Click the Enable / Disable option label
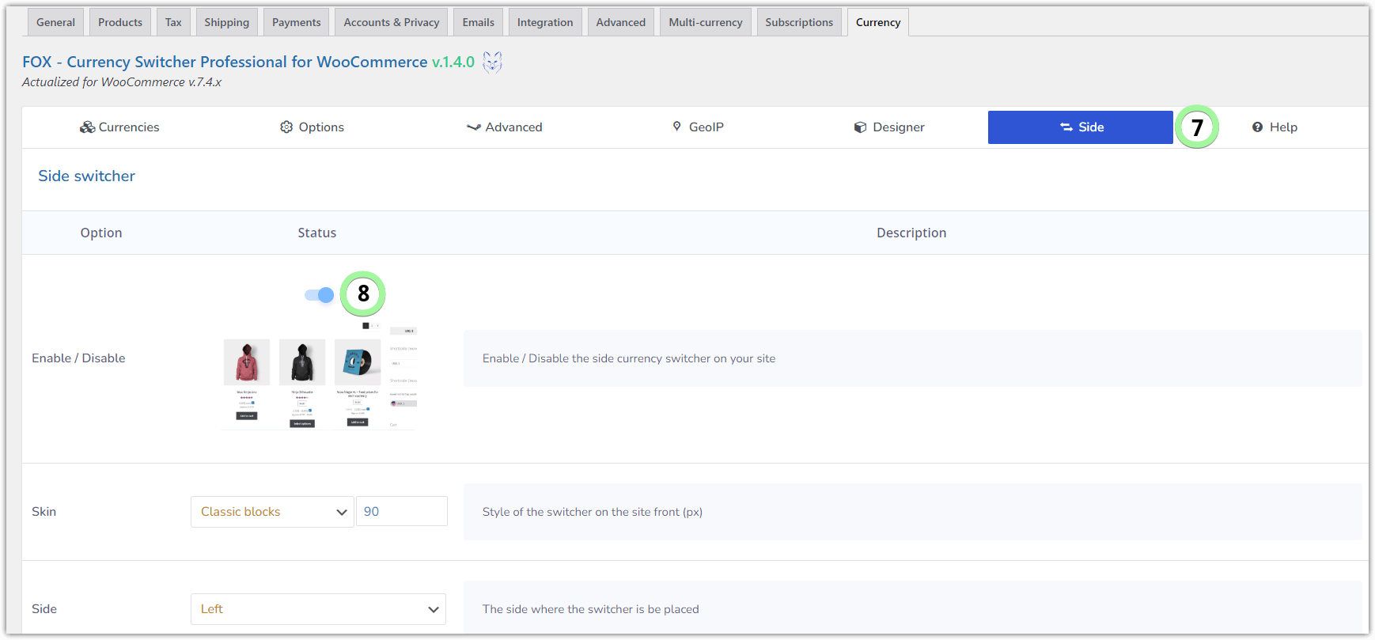1375x640 pixels. tap(78, 358)
